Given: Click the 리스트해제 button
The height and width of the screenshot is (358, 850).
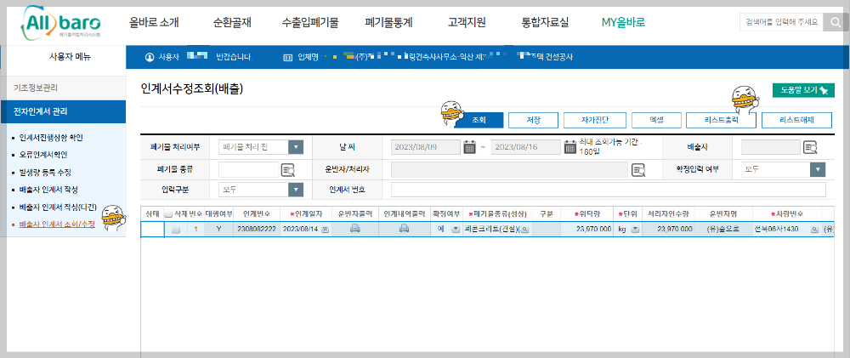Looking at the screenshot, I should (797, 120).
